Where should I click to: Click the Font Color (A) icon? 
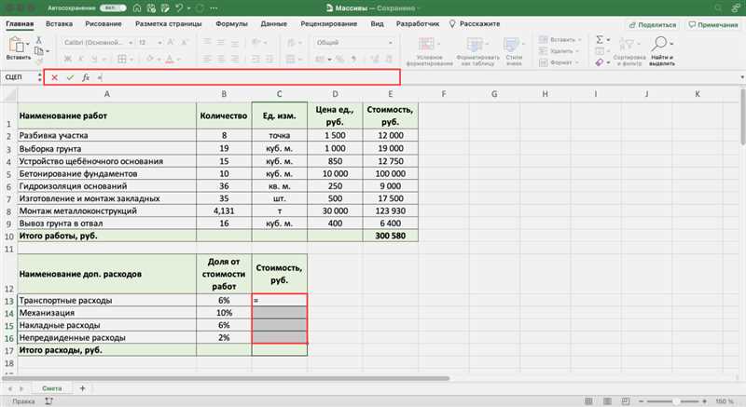pyautogui.click(x=170, y=59)
